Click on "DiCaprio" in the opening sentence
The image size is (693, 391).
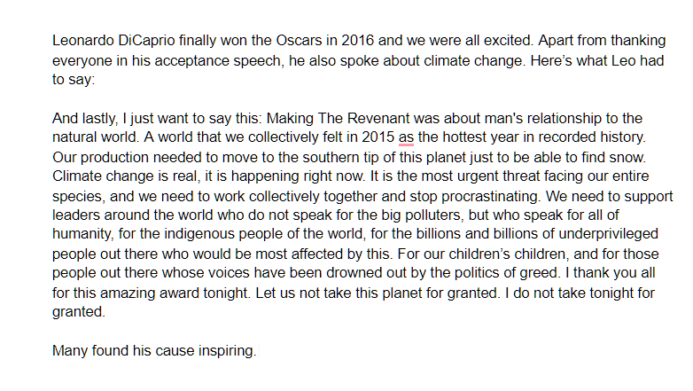tap(146, 41)
